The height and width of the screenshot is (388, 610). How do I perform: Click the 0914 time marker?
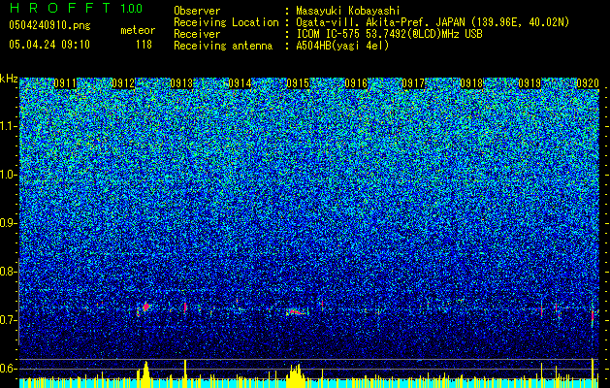[240, 83]
